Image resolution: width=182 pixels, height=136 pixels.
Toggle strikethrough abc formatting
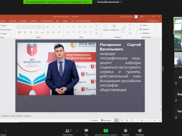[42, 32]
